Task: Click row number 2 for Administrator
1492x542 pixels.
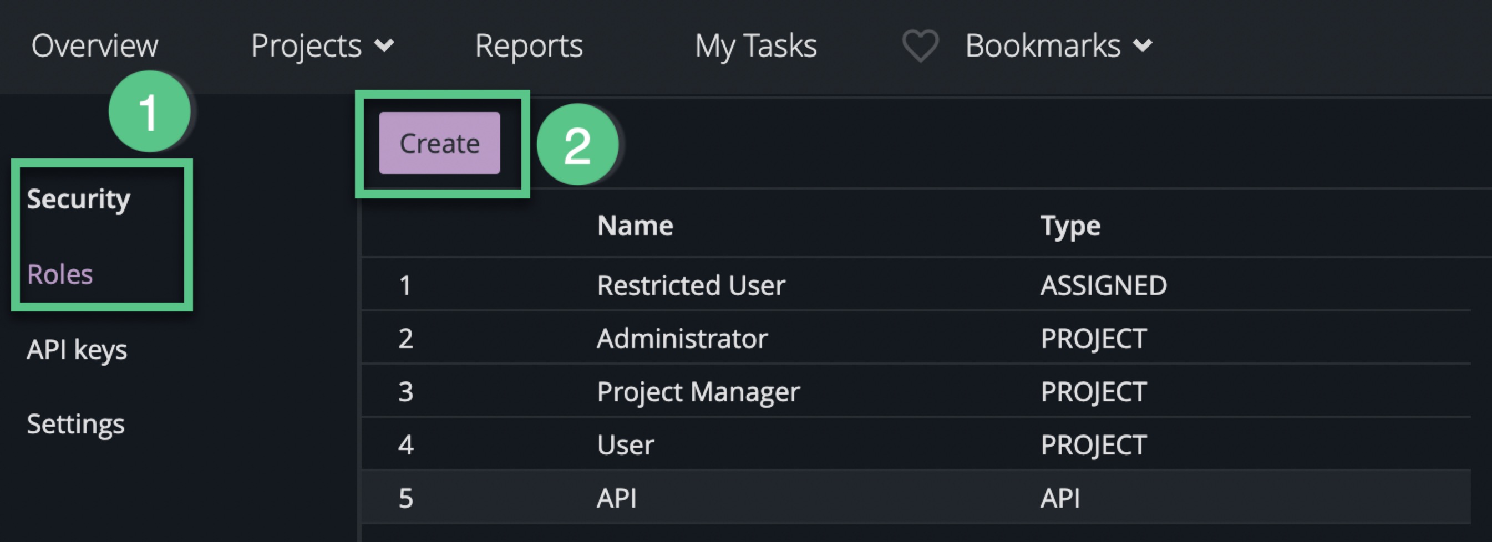Action: pos(405,339)
